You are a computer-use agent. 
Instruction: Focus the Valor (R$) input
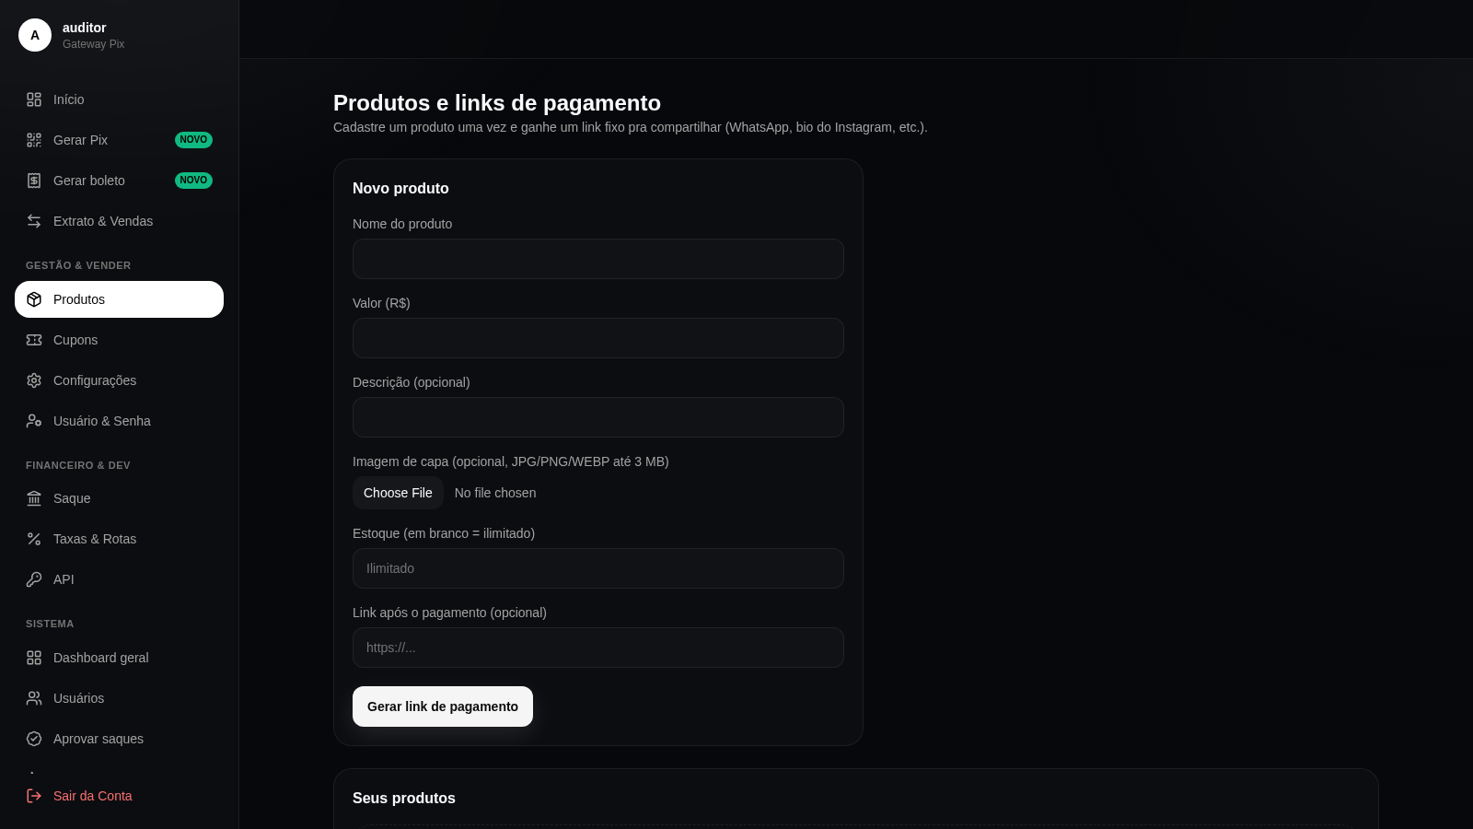tap(598, 338)
